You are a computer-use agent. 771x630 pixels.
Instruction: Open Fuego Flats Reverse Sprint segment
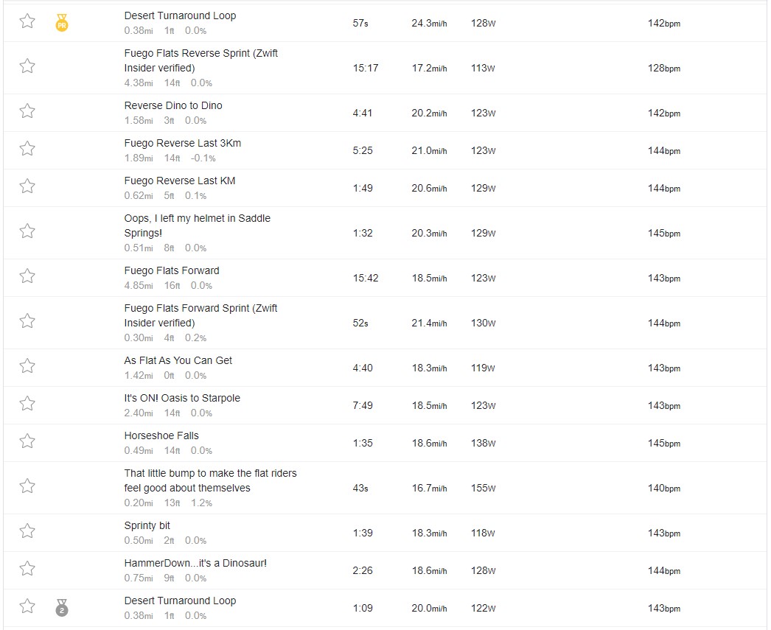(x=200, y=60)
